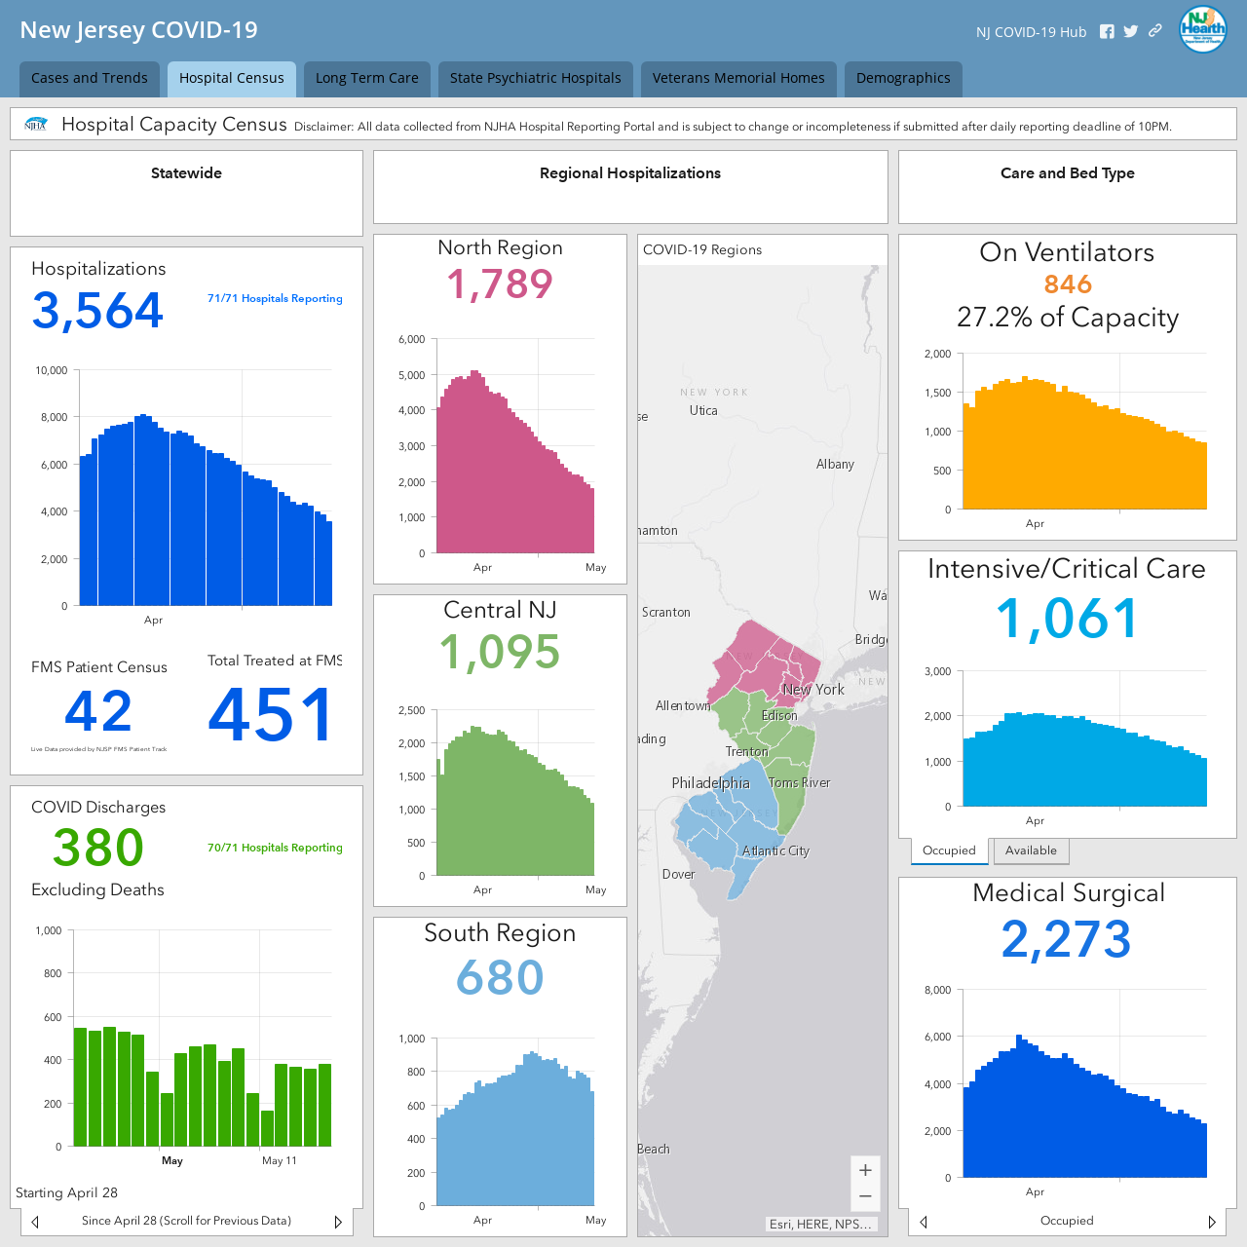Switch to the Long Term Care tab
This screenshot has width=1247, height=1247.
click(x=367, y=79)
